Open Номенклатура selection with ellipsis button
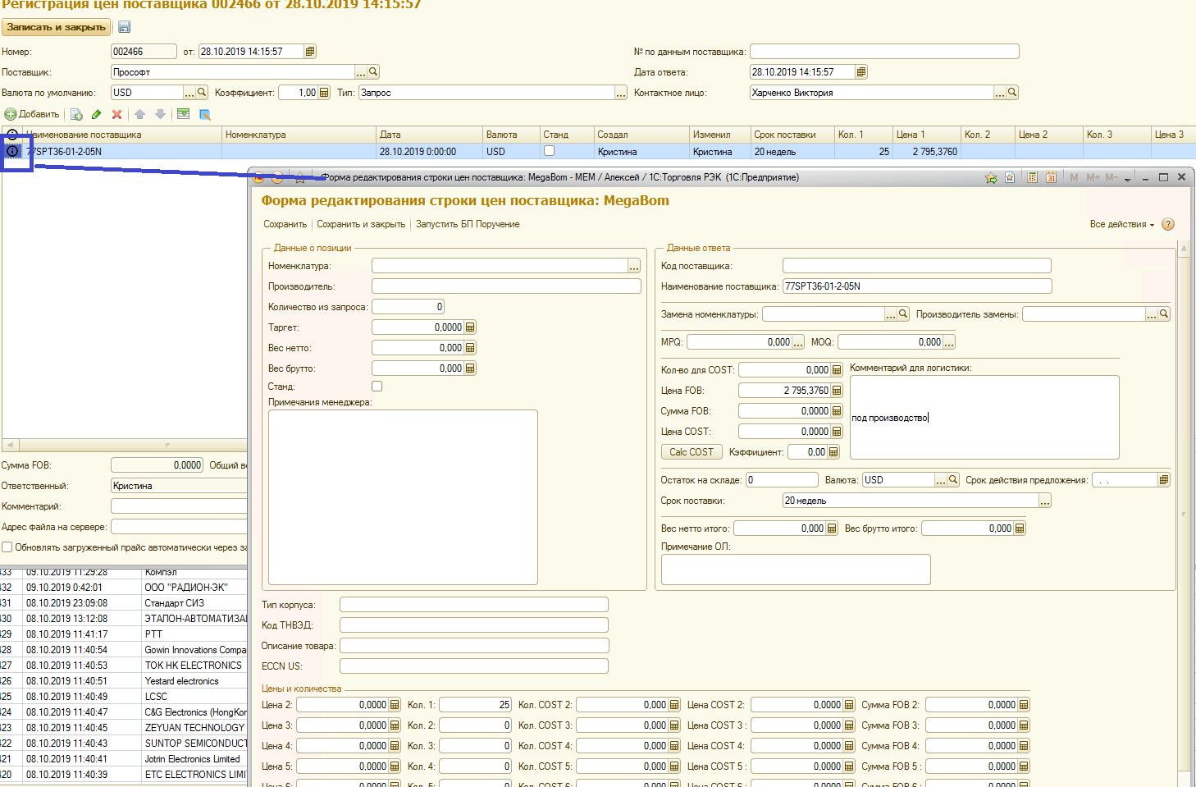 [x=634, y=266]
